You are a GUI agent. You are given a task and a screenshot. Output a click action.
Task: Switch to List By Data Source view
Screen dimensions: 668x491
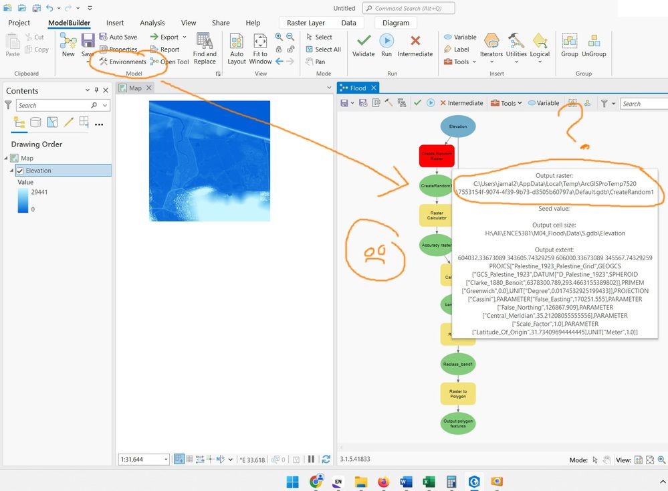36,123
